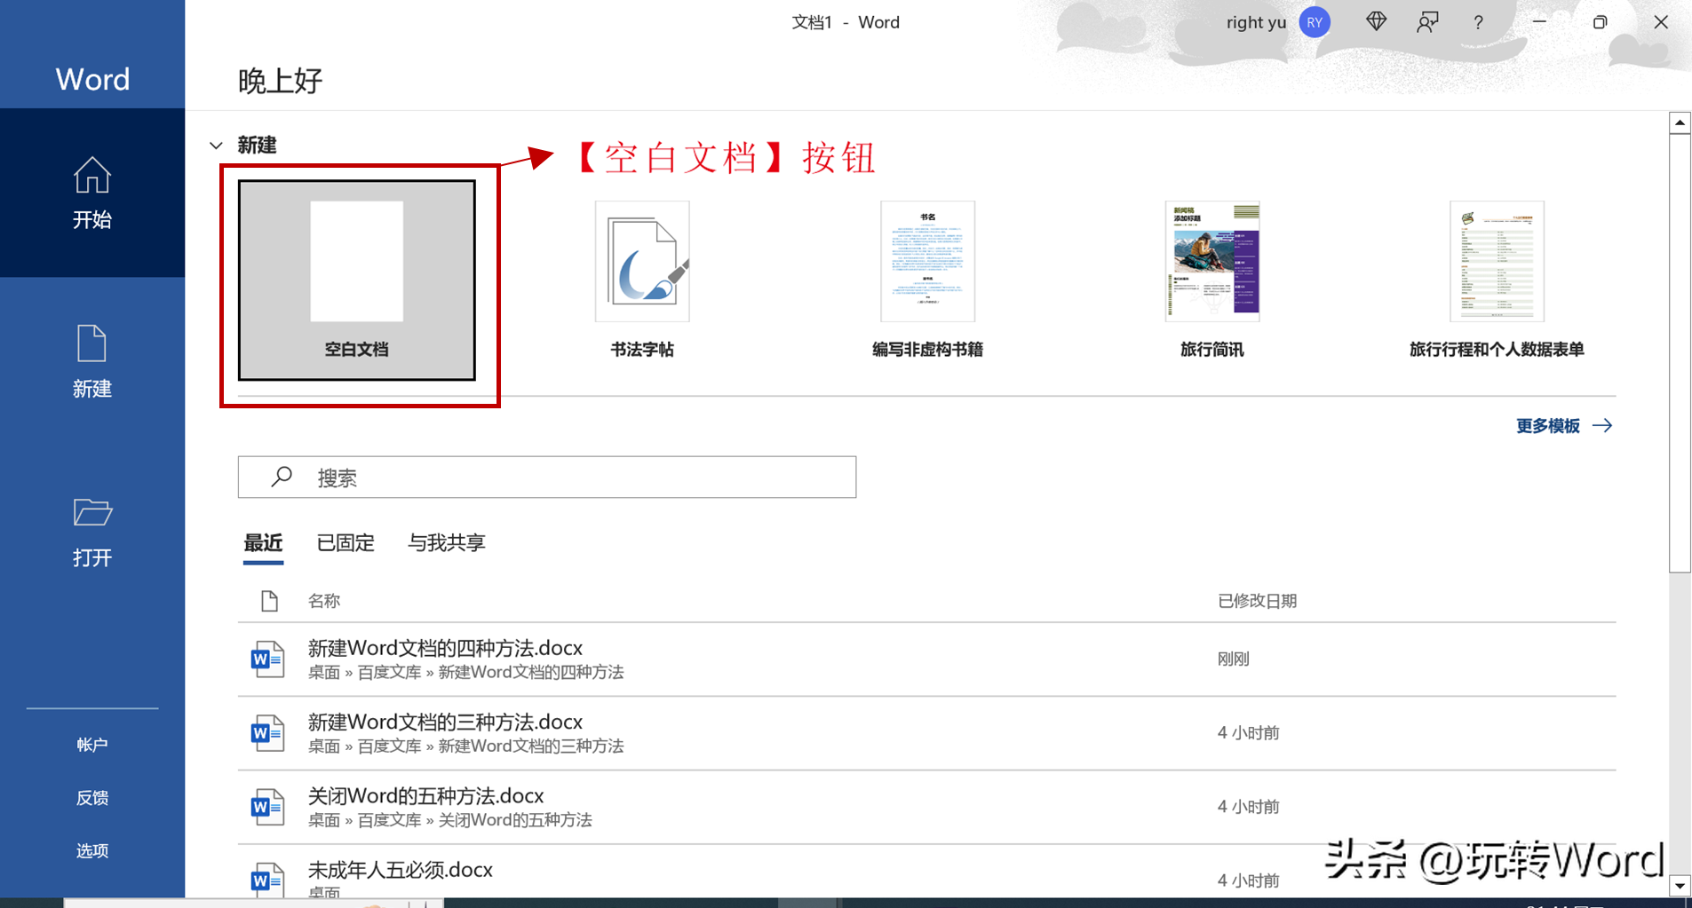Click Word file icon for 新建Word文档的四种方法.docx
Viewport: 1692px width, 908px height.
(x=267, y=659)
